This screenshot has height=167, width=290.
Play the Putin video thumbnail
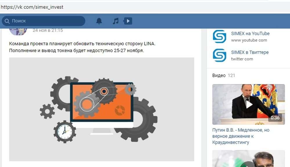[249, 104]
